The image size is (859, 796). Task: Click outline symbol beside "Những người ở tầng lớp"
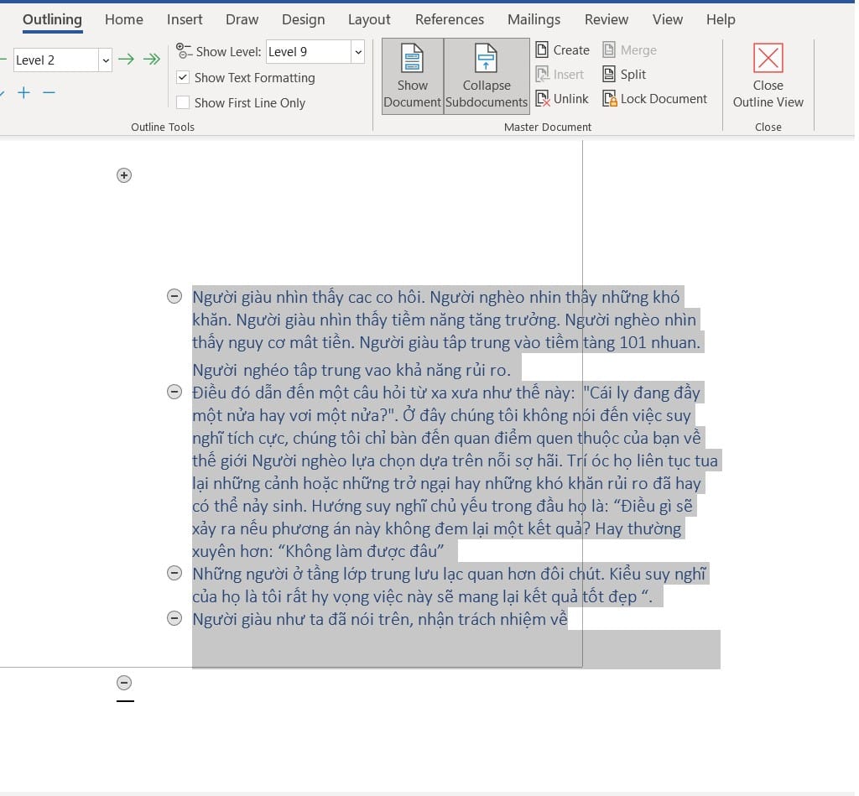click(174, 573)
